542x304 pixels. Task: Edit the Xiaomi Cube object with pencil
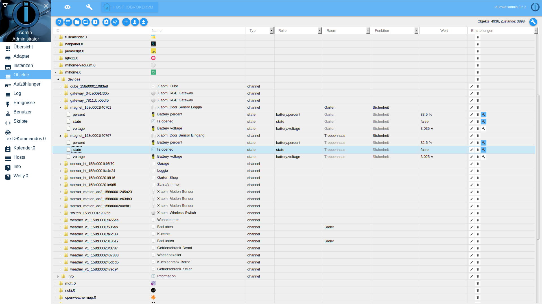point(471,86)
